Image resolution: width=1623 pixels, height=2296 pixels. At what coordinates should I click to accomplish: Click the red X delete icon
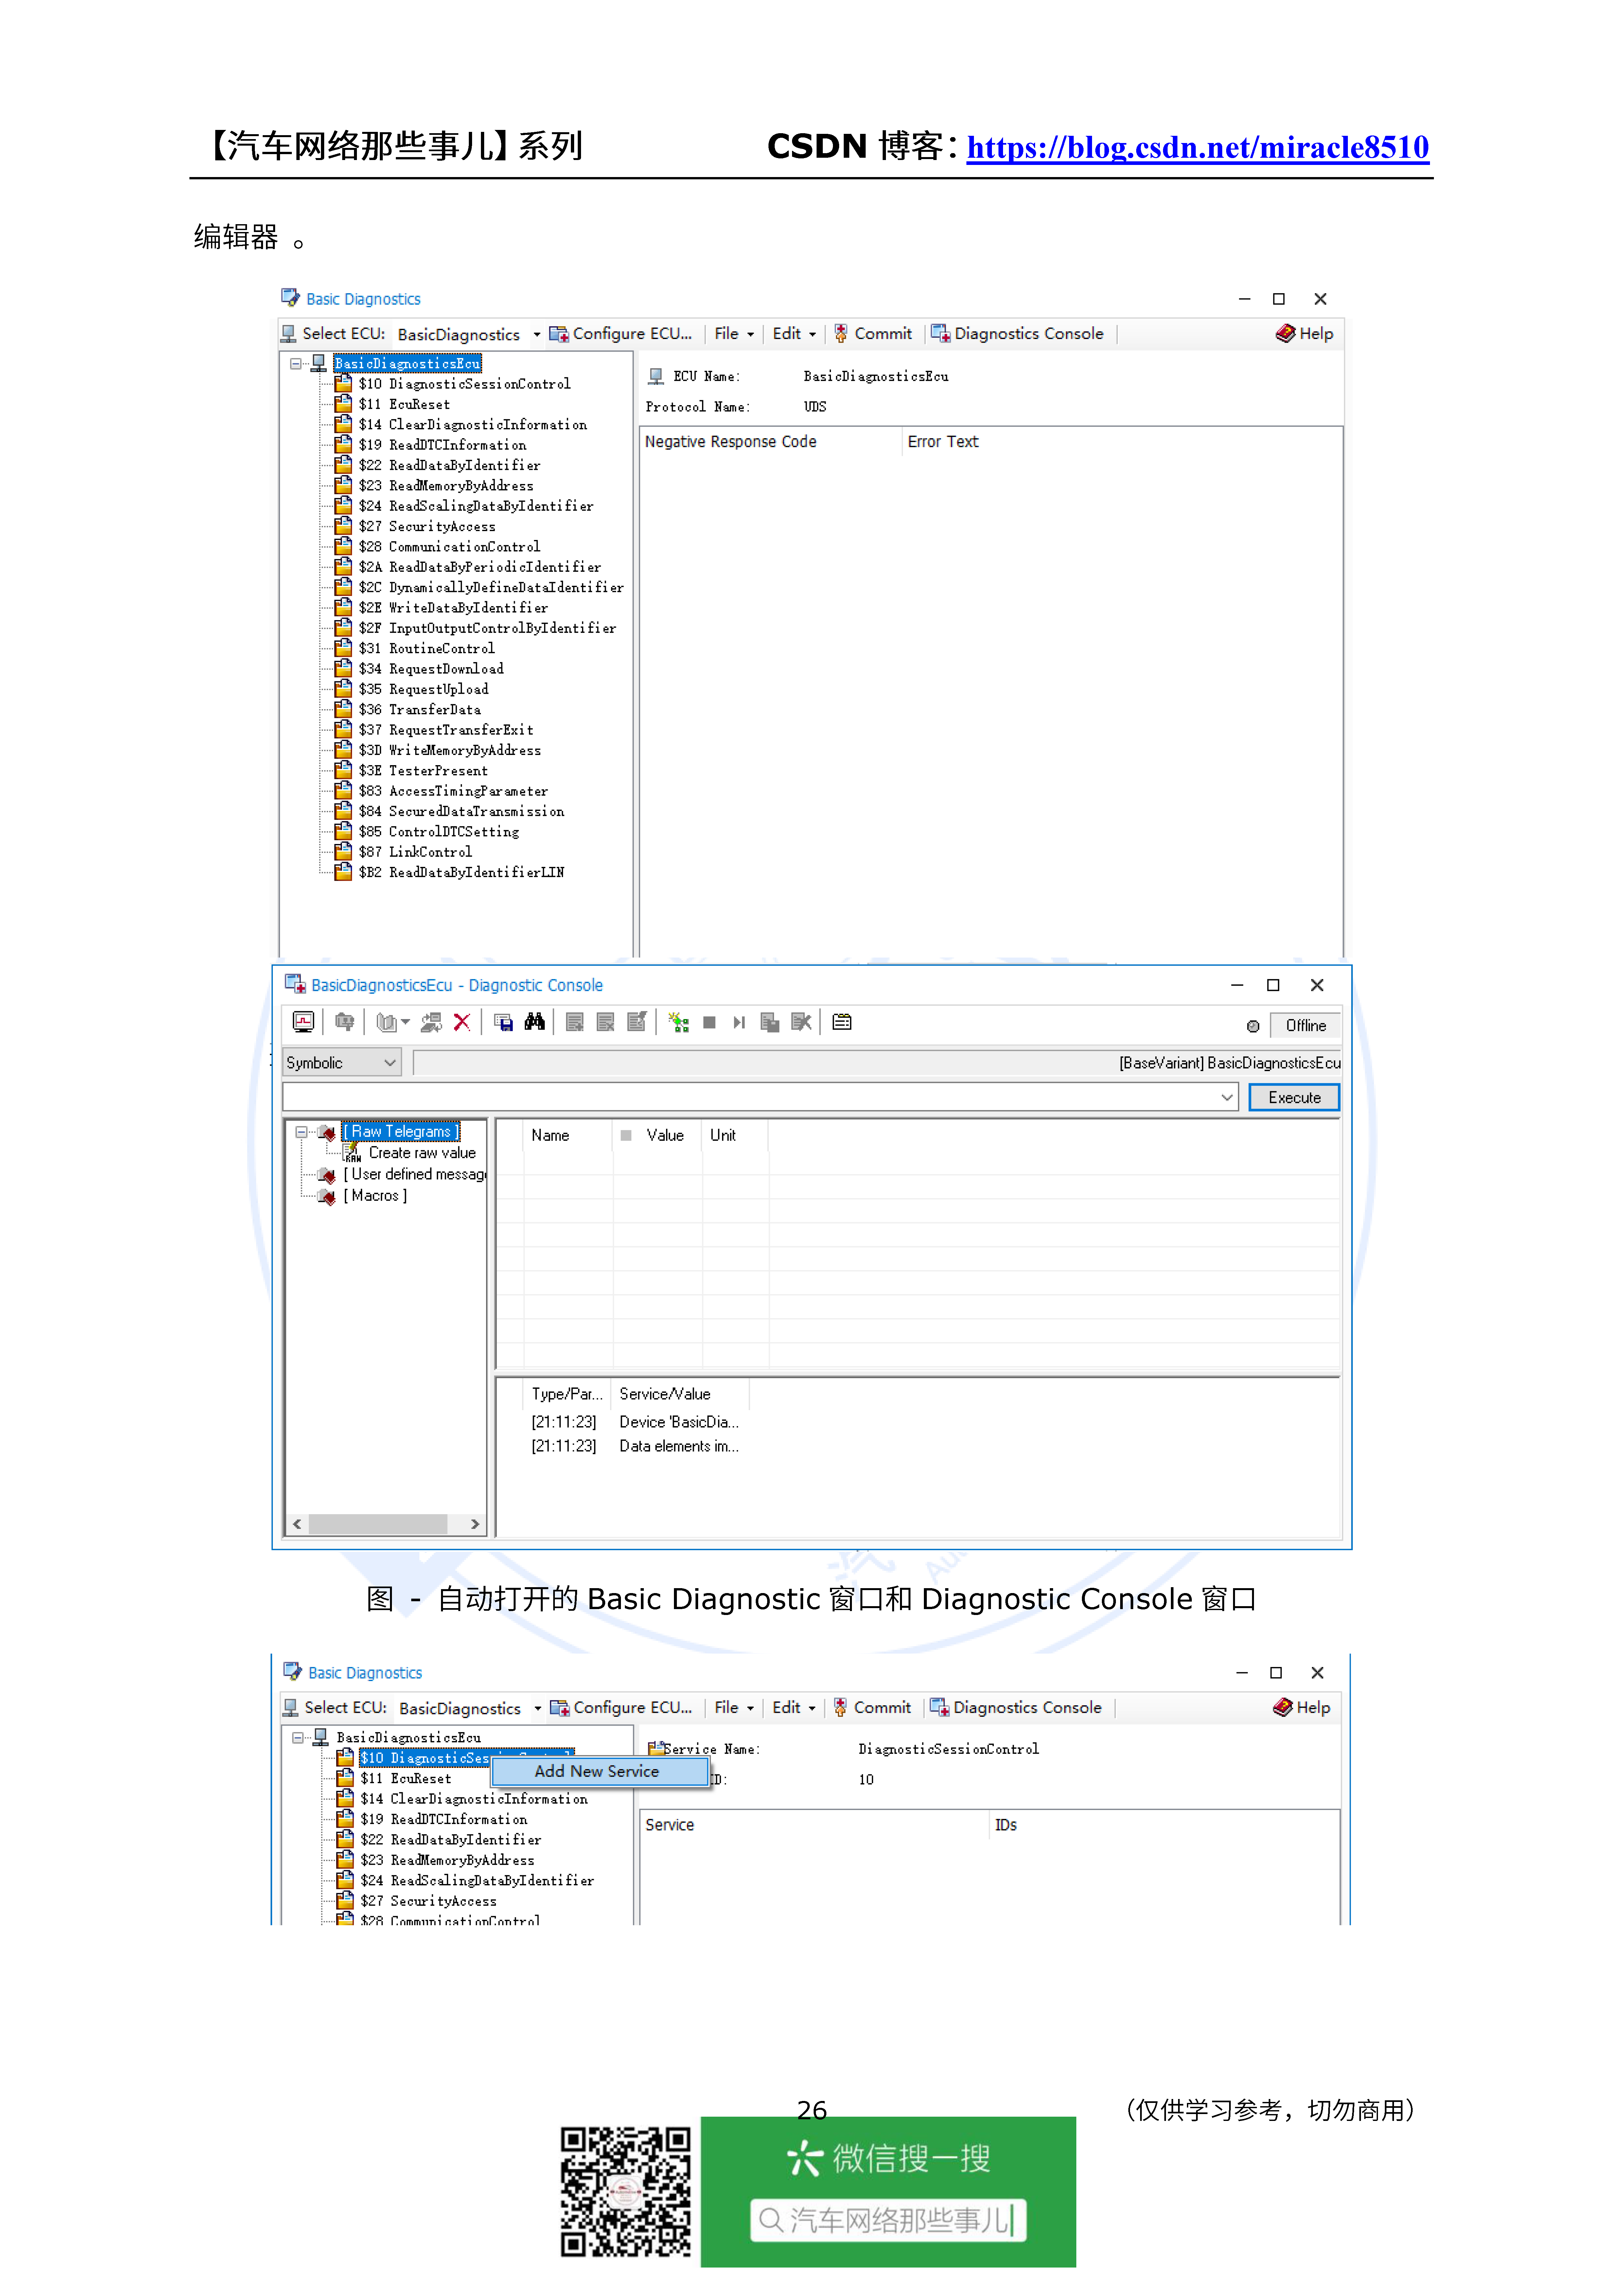pos(462,1022)
